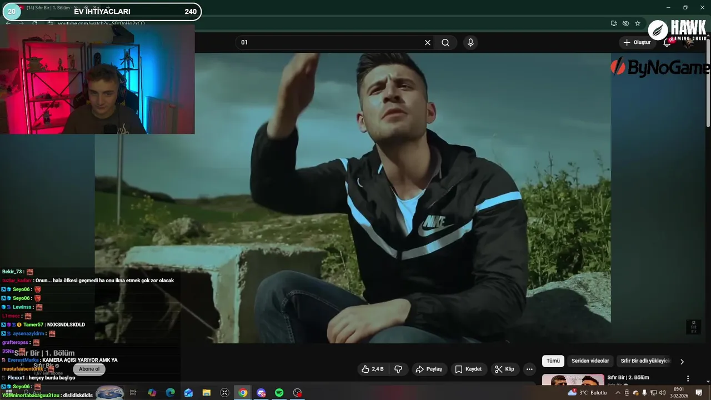The height and width of the screenshot is (400, 711).
Task: Select the Tümü filter chip
Action: tap(553, 361)
